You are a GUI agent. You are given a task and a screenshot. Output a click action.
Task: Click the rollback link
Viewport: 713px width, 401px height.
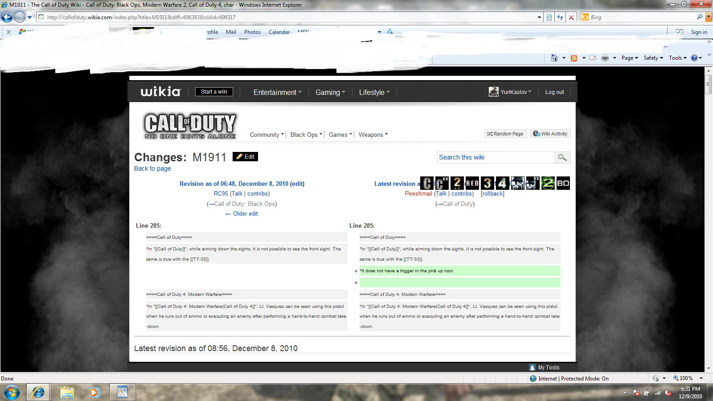(492, 194)
